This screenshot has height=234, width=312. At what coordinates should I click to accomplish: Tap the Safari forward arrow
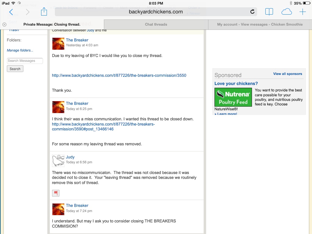(28, 12)
